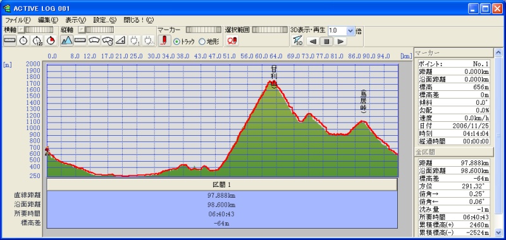
Task: Click the red marker pin icon
Action: tap(164, 40)
